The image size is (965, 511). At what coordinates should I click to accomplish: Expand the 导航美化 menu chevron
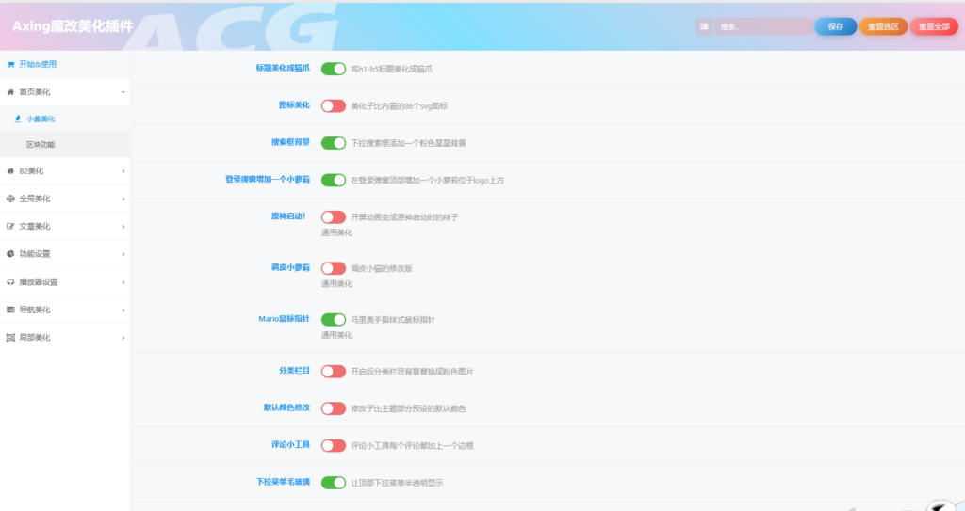click(x=123, y=310)
